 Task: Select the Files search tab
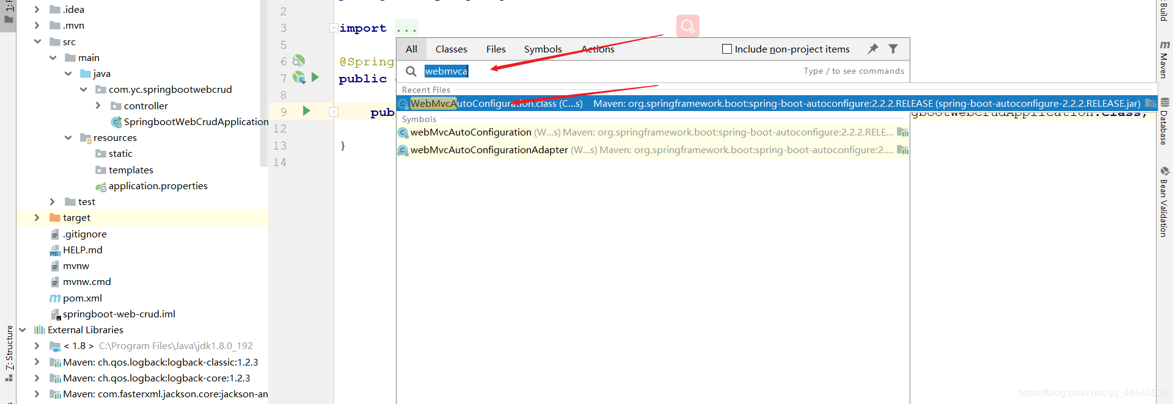(496, 49)
